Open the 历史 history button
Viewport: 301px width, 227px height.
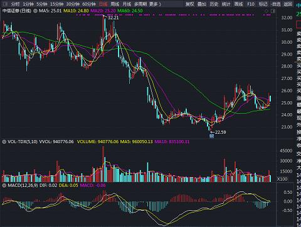pos(214,4)
